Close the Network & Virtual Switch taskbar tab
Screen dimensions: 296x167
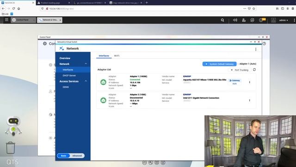coord(60,20)
